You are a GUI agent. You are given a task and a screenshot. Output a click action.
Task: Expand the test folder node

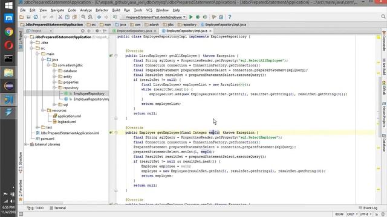37,127
